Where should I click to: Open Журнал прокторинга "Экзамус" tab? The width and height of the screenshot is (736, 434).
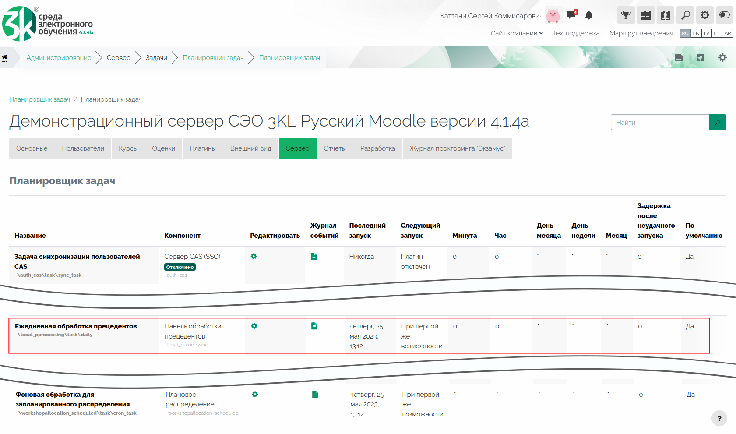click(458, 148)
